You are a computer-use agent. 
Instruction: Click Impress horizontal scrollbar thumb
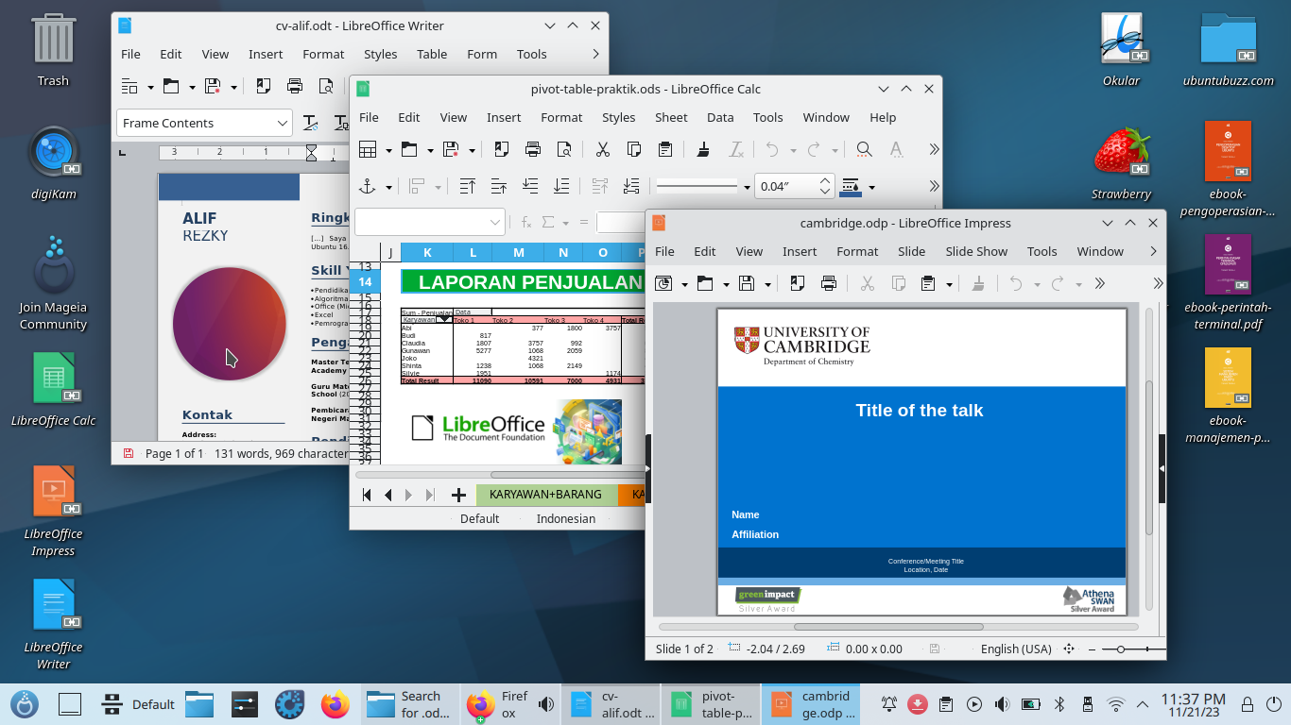(889, 627)
